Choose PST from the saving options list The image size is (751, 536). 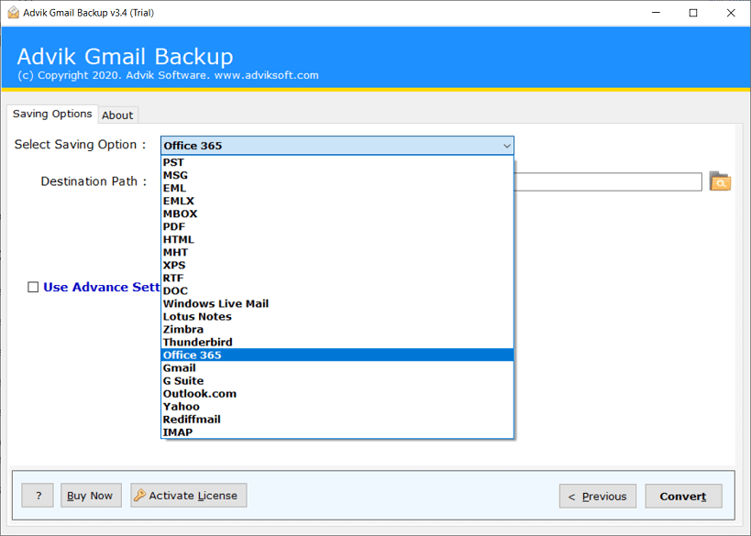coord(337,162)
